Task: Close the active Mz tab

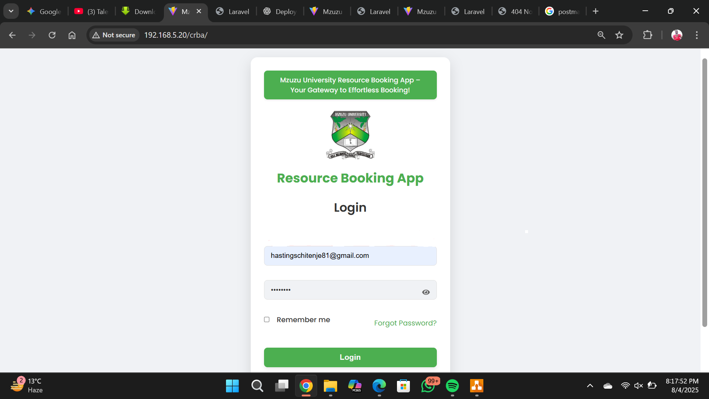Action: tap(199, 11)
